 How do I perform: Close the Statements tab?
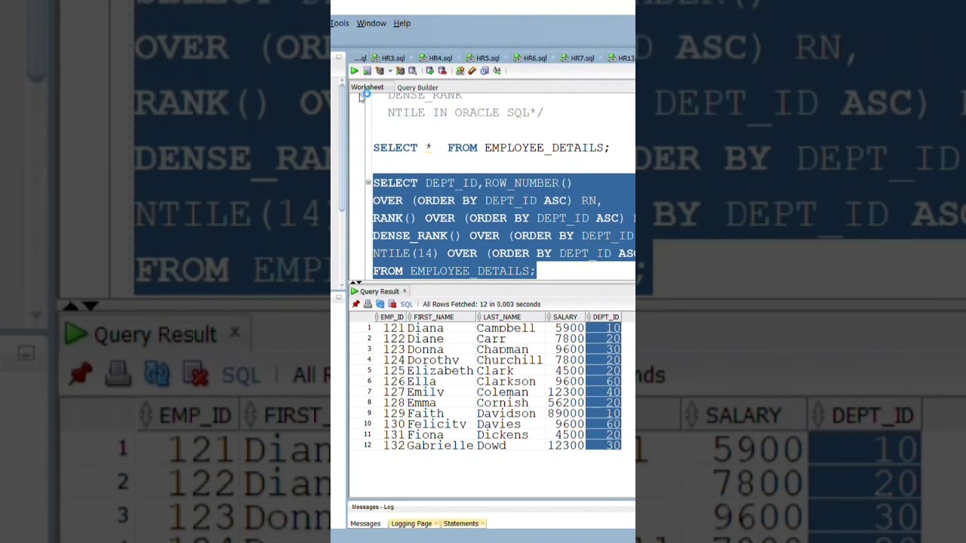tap(482, 523)
